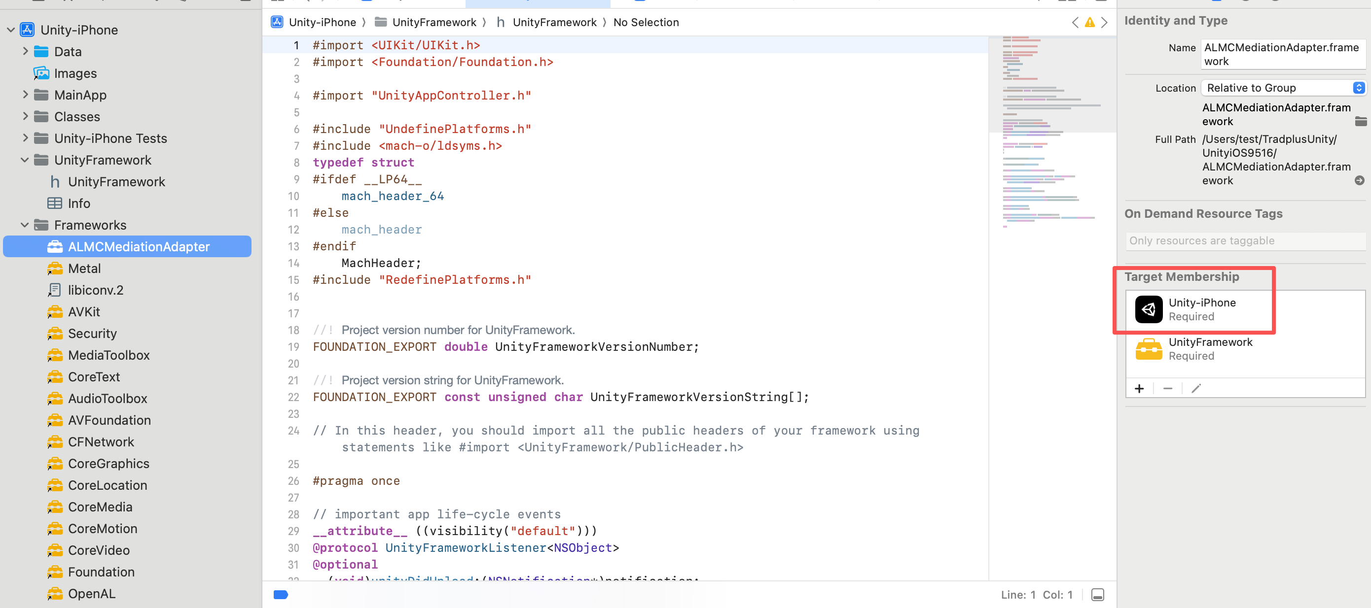Reveal full path in Finder arrow
Screen dimensions: 1371x608
pos(1359,180)
